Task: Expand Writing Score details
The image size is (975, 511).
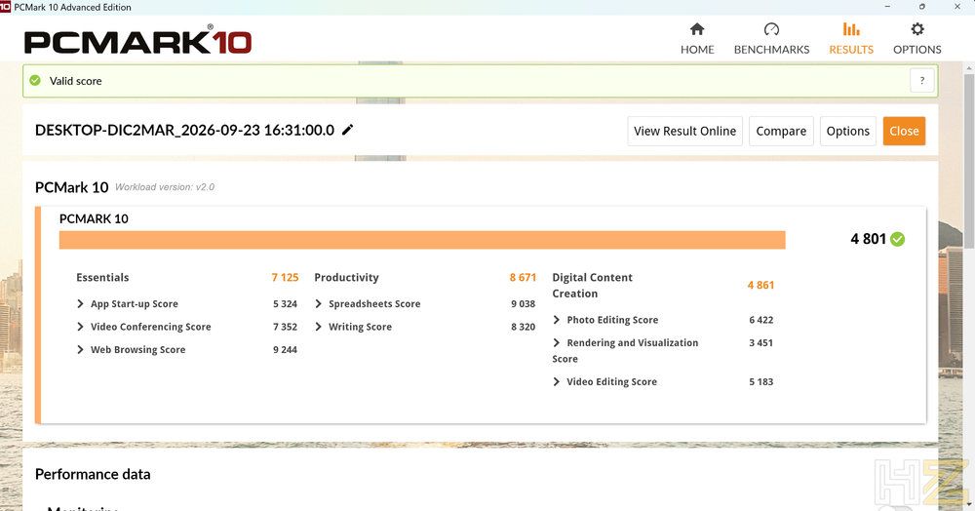Action: click(x=319, y=327)
